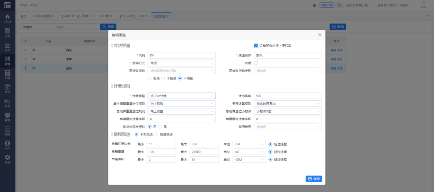434x192 pixels.
Task: Open the 总结算重量进位规则 dropdown
Action: pos(182,111)
